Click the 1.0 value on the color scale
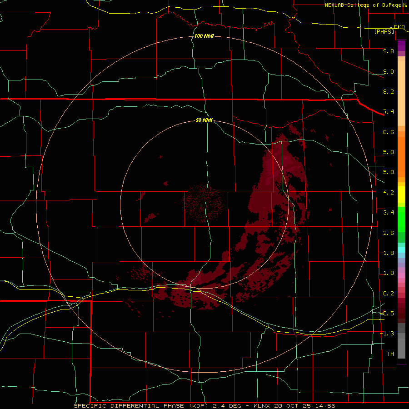The width and height of the screenshot is (409, 409). [389, 273]
